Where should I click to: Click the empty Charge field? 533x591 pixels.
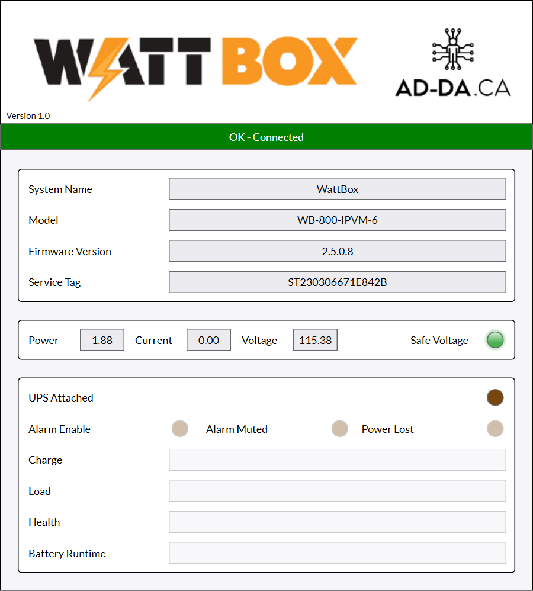click(337, 460)
